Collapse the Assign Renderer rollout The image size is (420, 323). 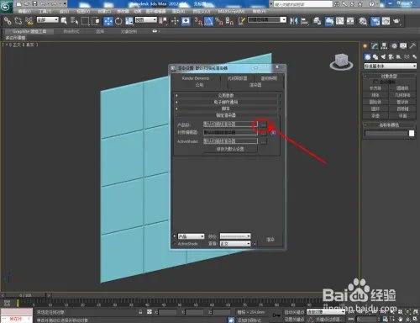pyautogui.click(x=226, y=115)
